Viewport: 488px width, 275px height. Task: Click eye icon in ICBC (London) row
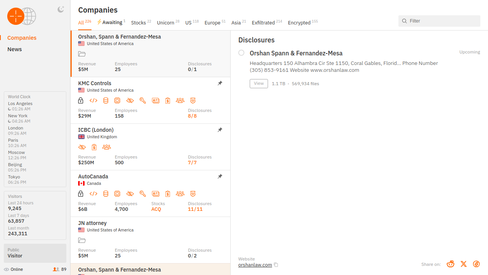[x=82, y=147]
